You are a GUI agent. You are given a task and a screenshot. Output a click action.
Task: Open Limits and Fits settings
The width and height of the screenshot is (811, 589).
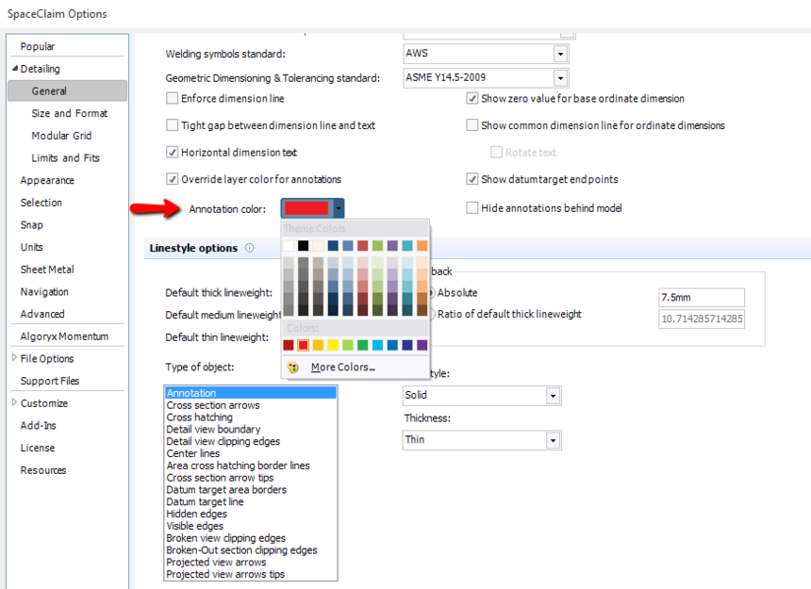(66, 157)
